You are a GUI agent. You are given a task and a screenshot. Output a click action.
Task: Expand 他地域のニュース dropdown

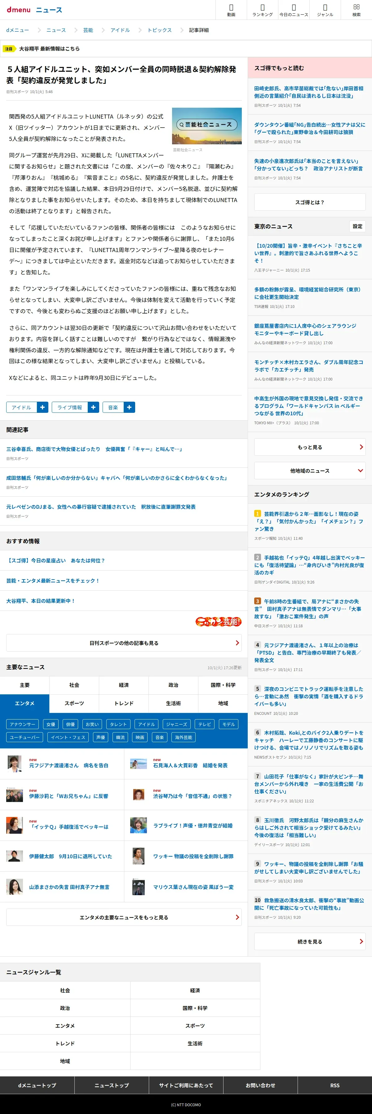(x=310, y=471)
